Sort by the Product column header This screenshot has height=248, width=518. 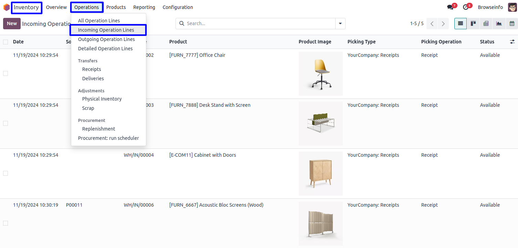178,42
